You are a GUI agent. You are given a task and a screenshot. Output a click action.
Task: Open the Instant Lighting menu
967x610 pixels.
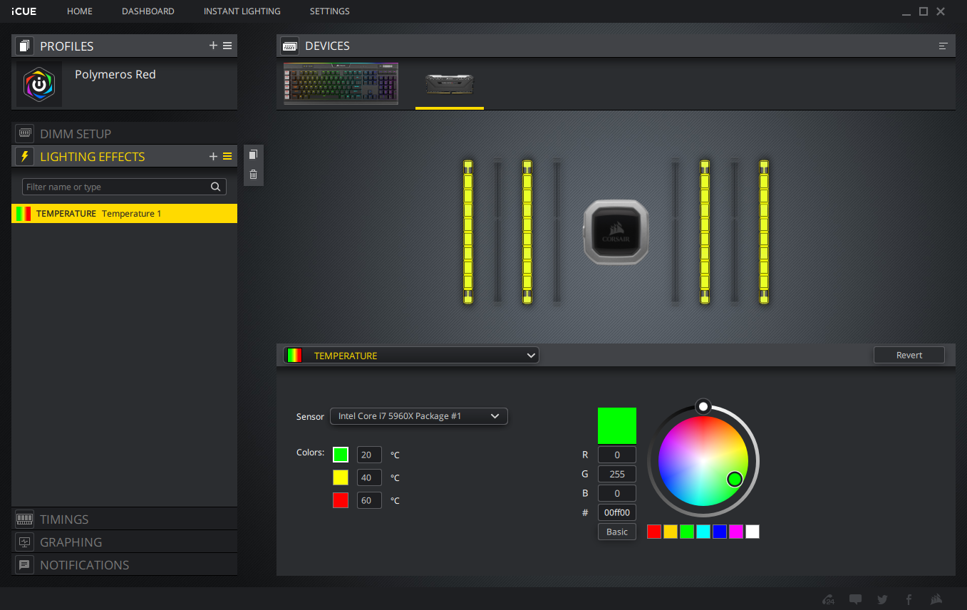(x=242, y=11)
